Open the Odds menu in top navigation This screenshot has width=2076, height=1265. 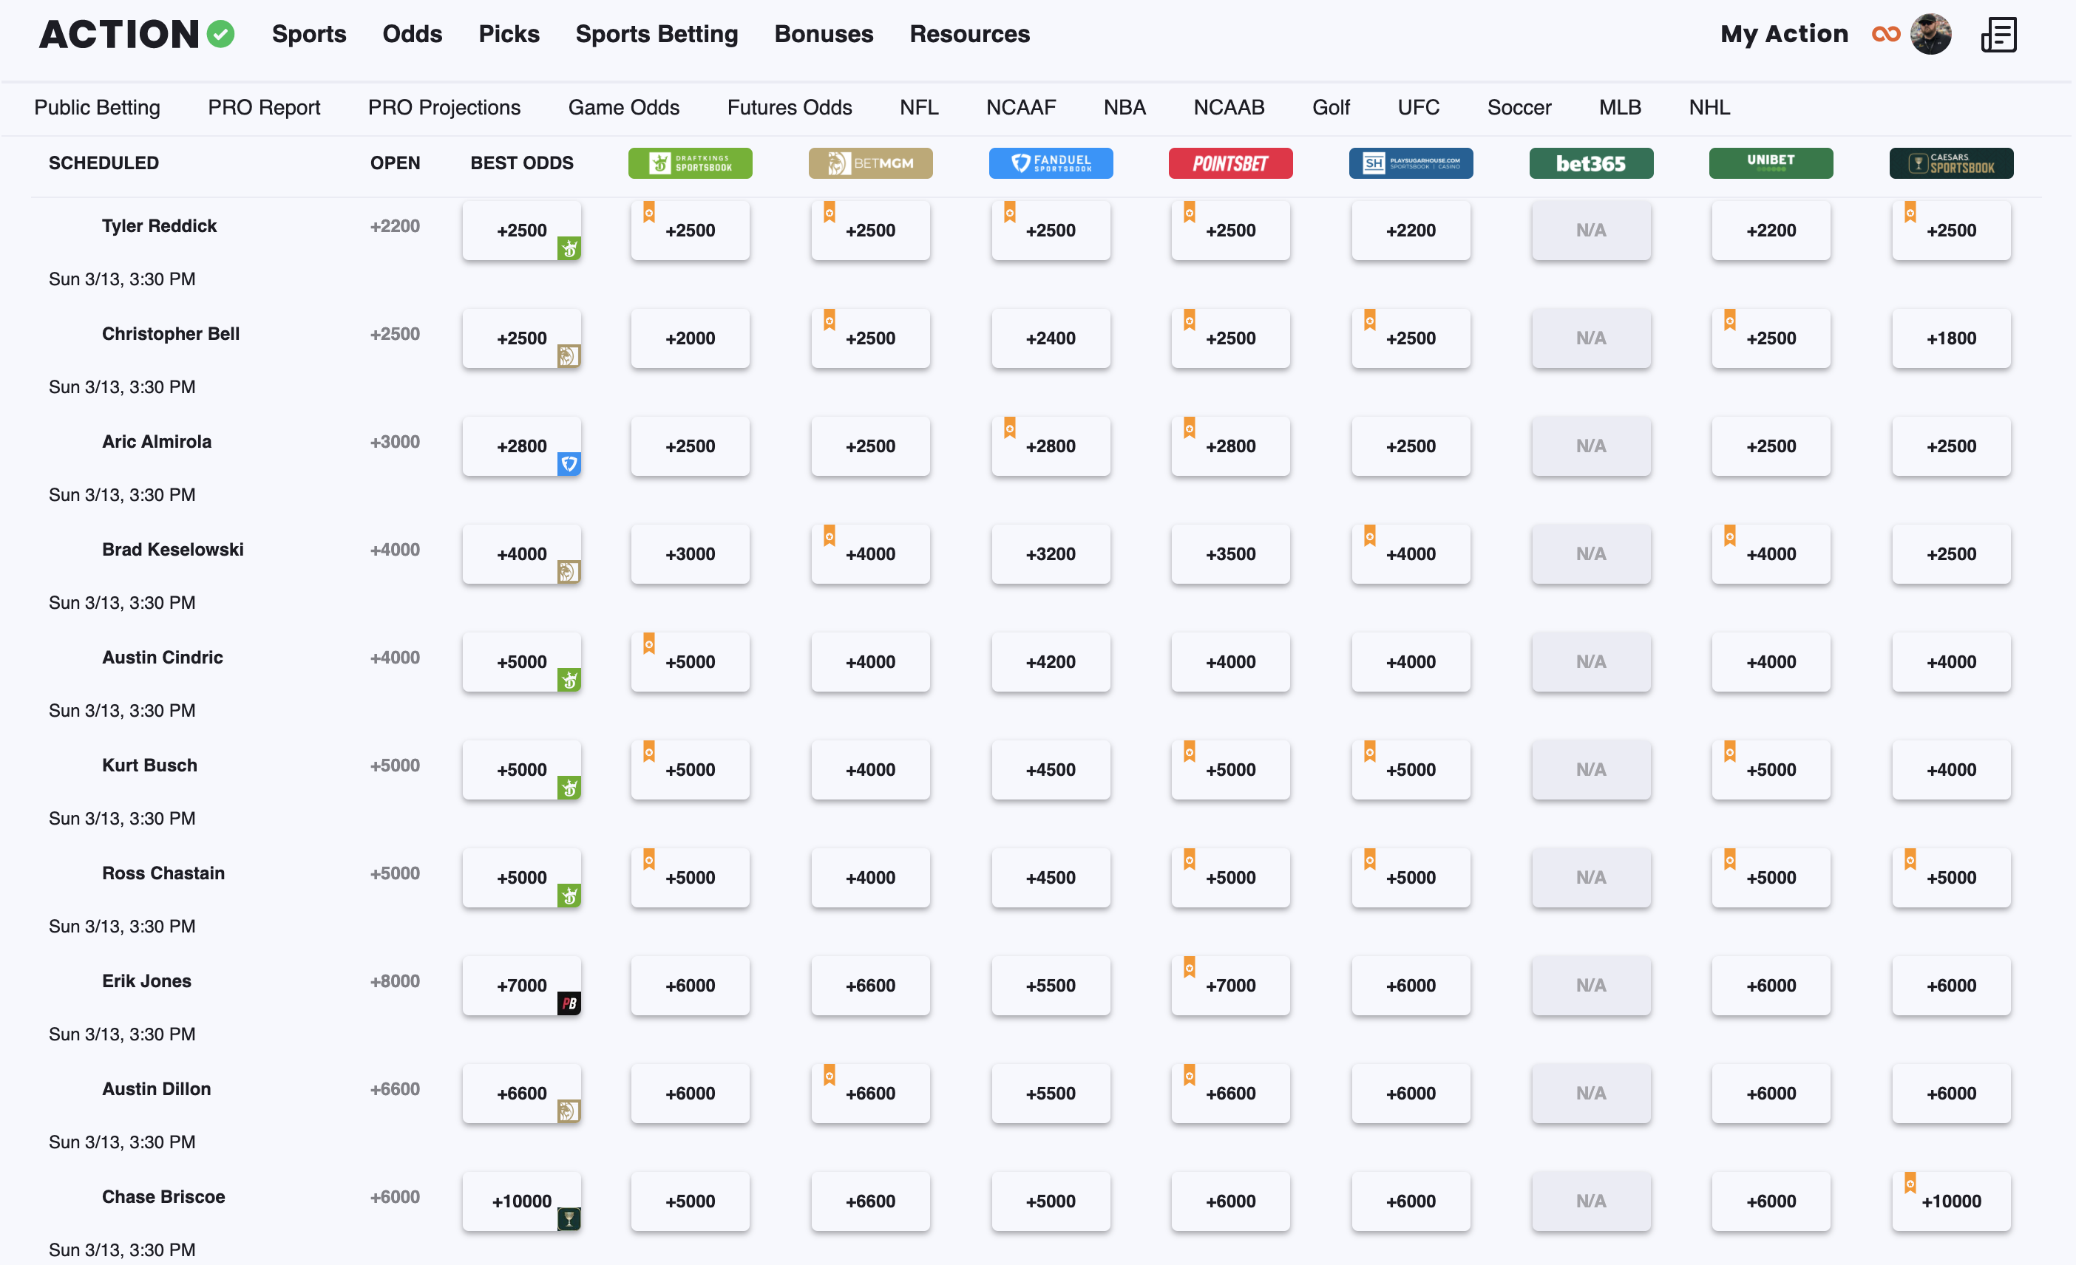point(412,35)
